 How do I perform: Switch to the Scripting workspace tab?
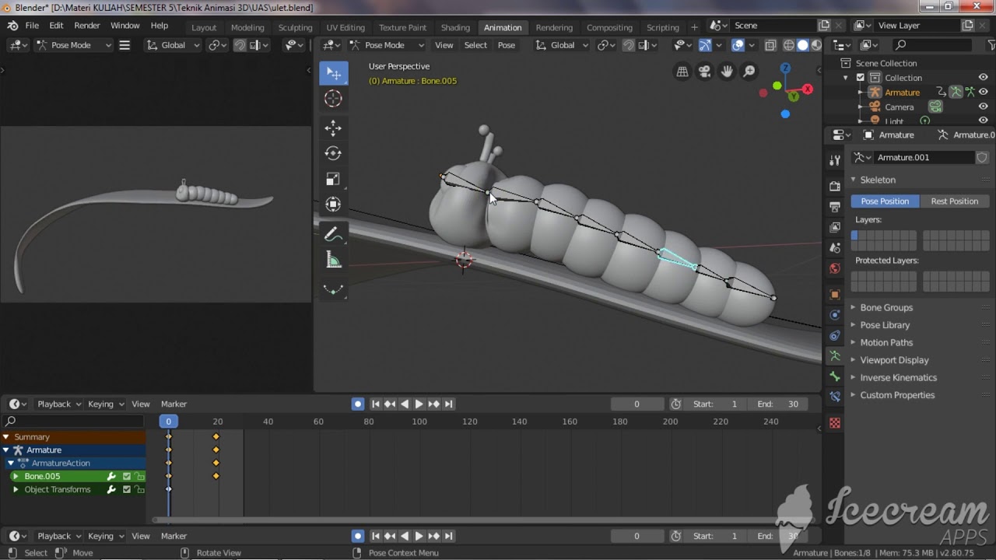[663, 27]
